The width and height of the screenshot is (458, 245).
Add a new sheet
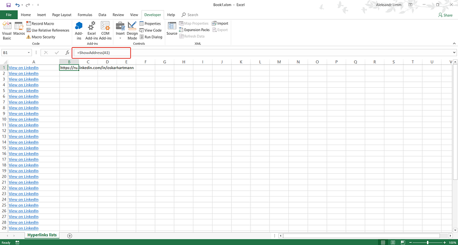69,236
